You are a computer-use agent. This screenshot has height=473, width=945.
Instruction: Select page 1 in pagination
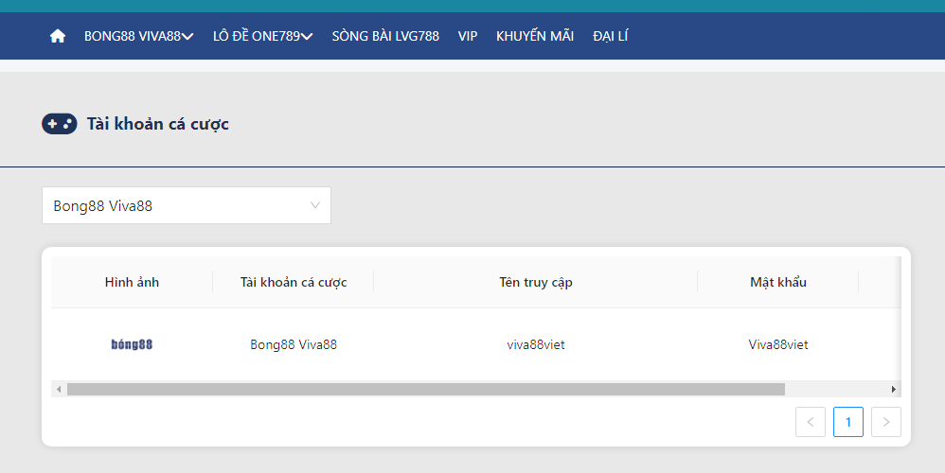coord(848,422)
